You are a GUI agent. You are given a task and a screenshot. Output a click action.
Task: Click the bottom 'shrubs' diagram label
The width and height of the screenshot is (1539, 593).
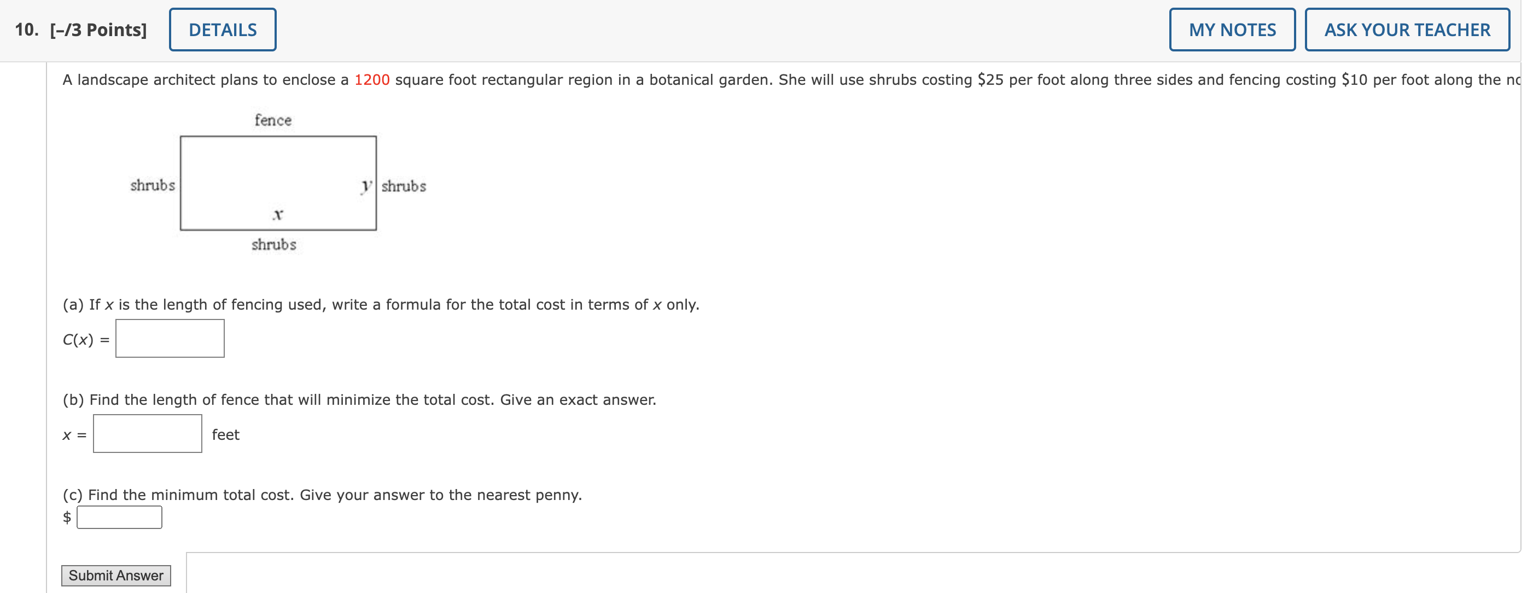(273, 245)
